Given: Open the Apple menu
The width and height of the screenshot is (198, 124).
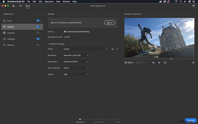Looking at the screenshot, I should (4, 2).
